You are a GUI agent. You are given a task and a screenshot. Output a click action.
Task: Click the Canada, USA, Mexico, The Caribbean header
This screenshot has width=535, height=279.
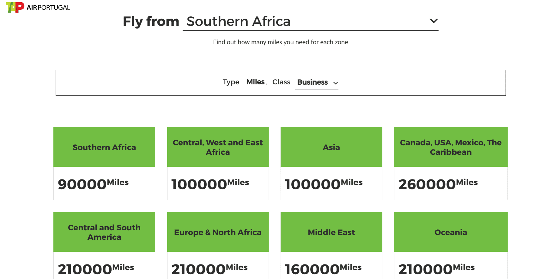(x=451, y=147)
